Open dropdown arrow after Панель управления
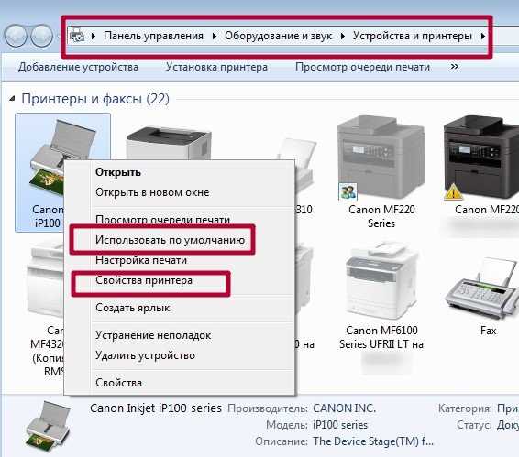Screen dimensions: 519x457 (x=215, y=36)
